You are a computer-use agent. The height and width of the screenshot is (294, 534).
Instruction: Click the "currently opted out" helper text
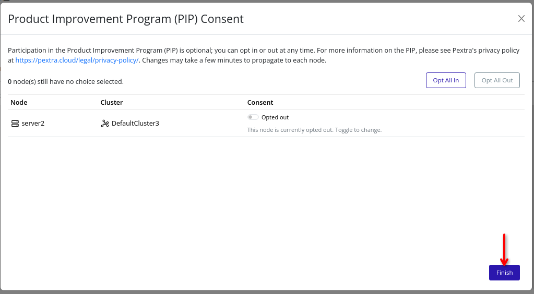pos(314,130)
